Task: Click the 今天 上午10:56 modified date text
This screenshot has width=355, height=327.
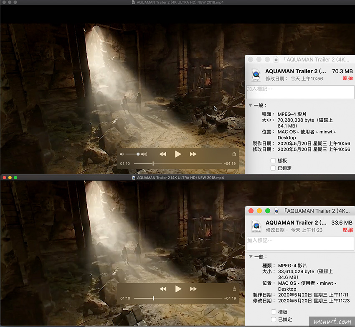Action: coord(307,79)
